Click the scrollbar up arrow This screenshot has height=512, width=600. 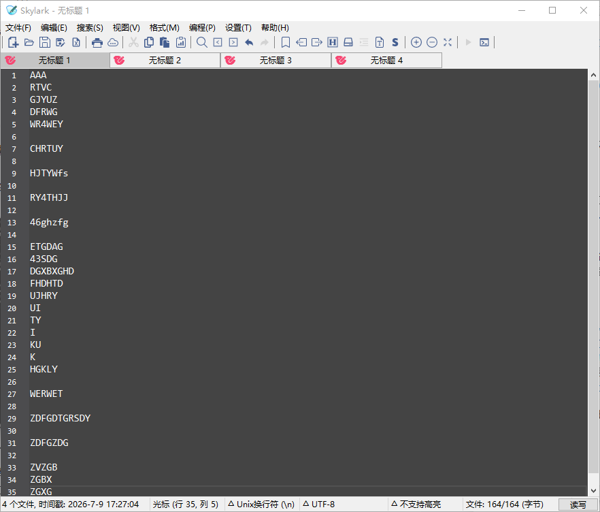click(x=593, y=75)
